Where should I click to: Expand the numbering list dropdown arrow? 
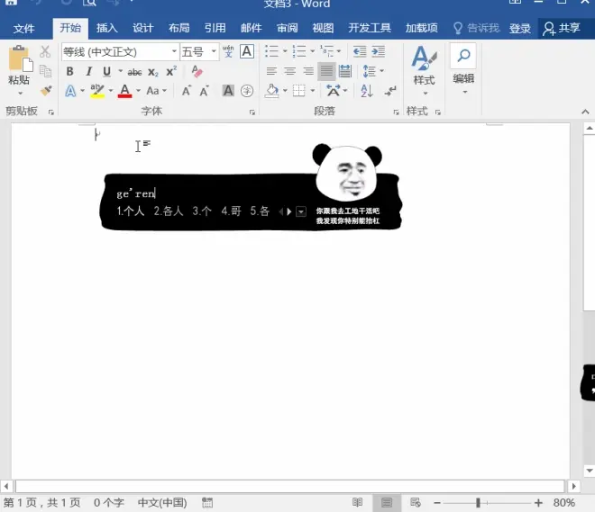point(313,51)
